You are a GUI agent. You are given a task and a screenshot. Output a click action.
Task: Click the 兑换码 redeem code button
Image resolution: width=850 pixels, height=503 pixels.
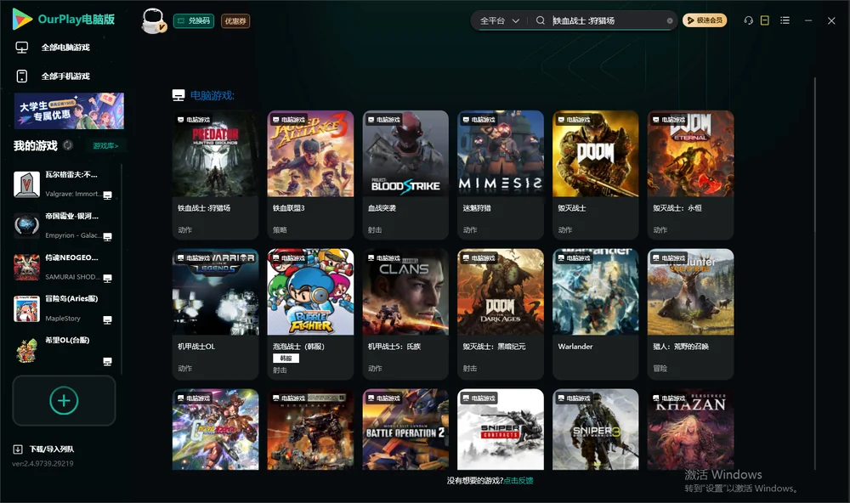tap(194, 20)
